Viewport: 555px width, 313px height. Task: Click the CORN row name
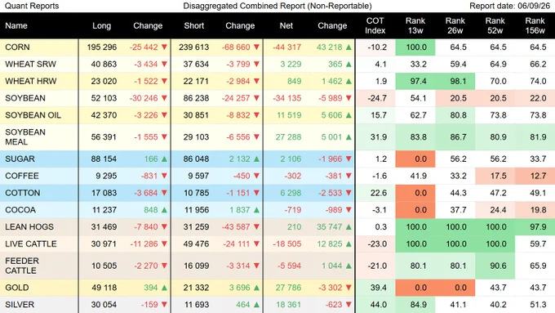pos(17,47)
